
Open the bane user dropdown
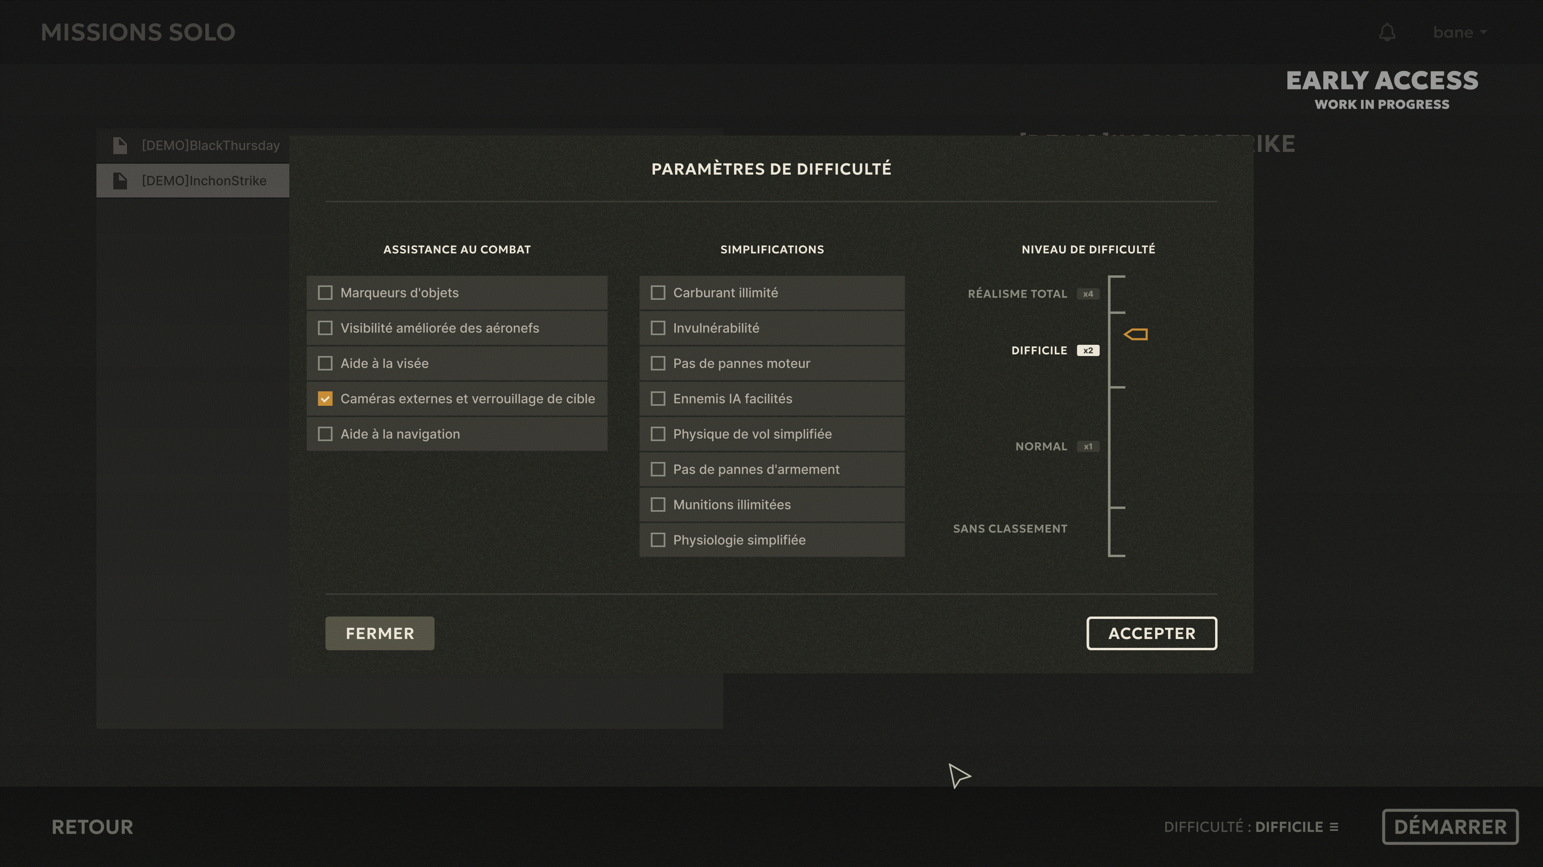(1460, 32)
